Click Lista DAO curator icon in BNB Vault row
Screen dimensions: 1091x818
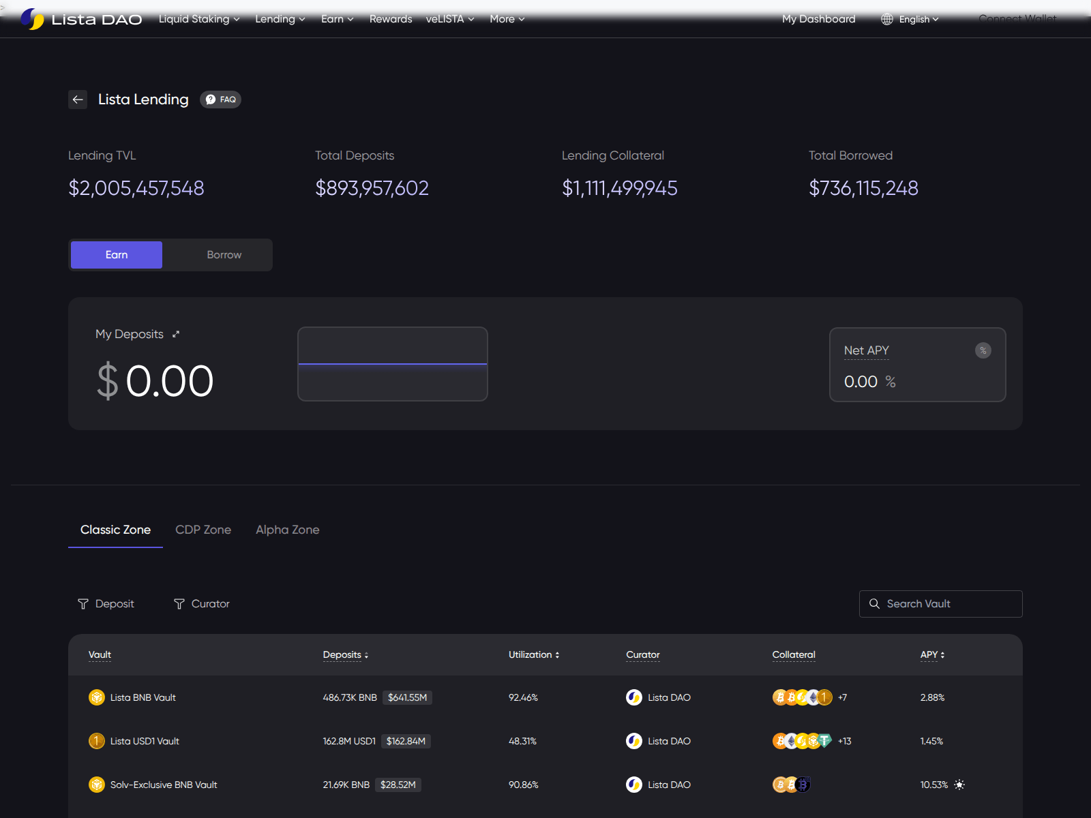click(x=634, y=697)
